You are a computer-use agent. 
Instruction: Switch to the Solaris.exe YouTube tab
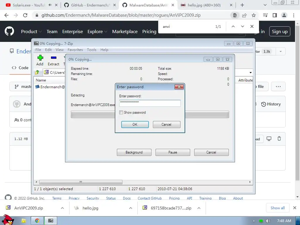(29, 5)
